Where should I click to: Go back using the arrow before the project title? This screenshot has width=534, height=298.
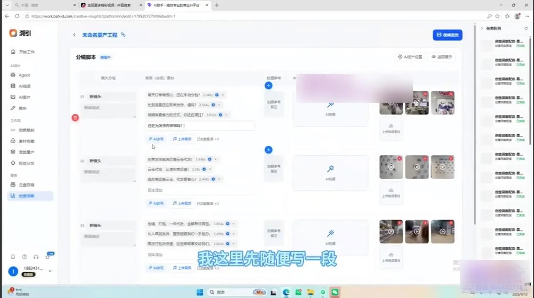(x=74, y=35)
